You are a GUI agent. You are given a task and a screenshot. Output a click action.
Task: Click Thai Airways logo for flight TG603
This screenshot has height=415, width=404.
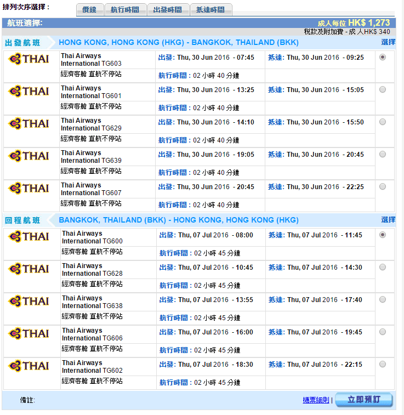[x=29, y=59]
